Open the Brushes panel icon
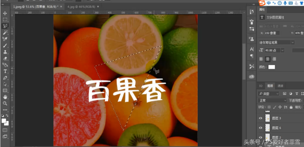304x147 pixels. tap(252, 22)
